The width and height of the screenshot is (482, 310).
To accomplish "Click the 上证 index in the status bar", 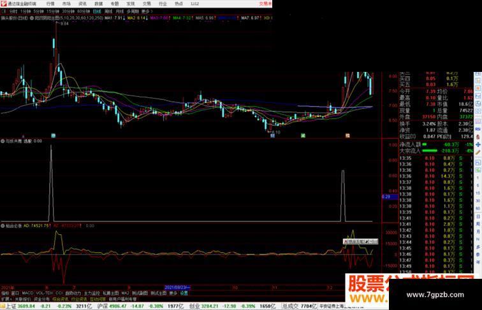I will pos(11,306).
